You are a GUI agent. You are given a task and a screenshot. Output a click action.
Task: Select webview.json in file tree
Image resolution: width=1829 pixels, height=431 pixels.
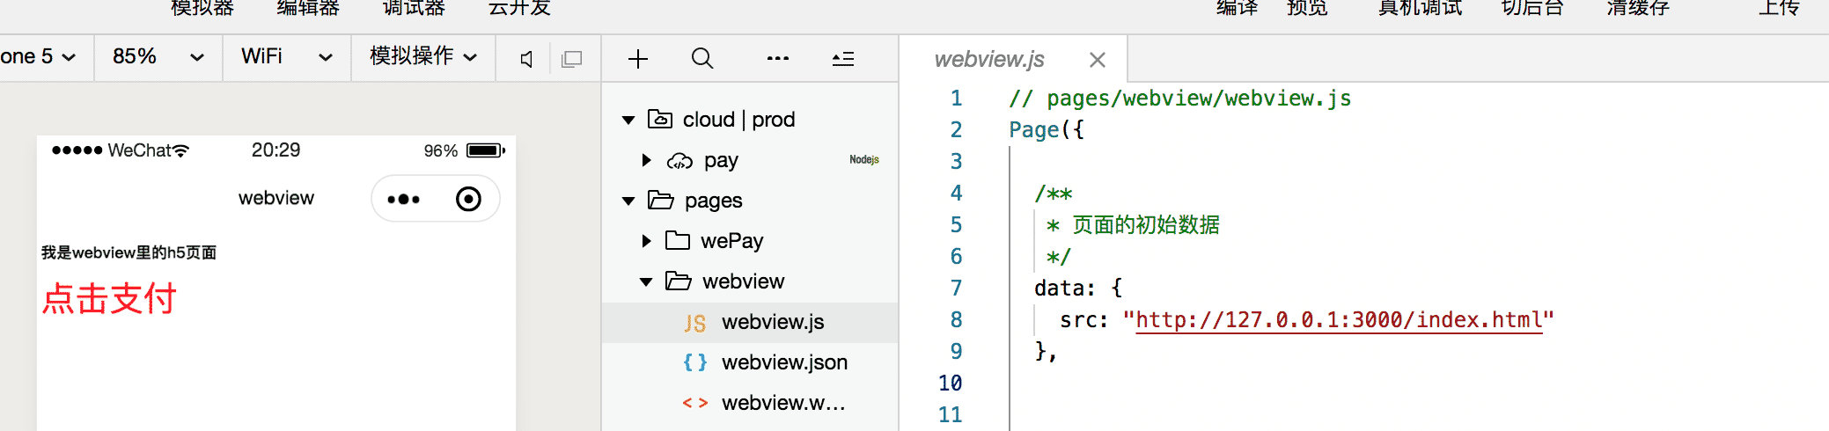783,362
